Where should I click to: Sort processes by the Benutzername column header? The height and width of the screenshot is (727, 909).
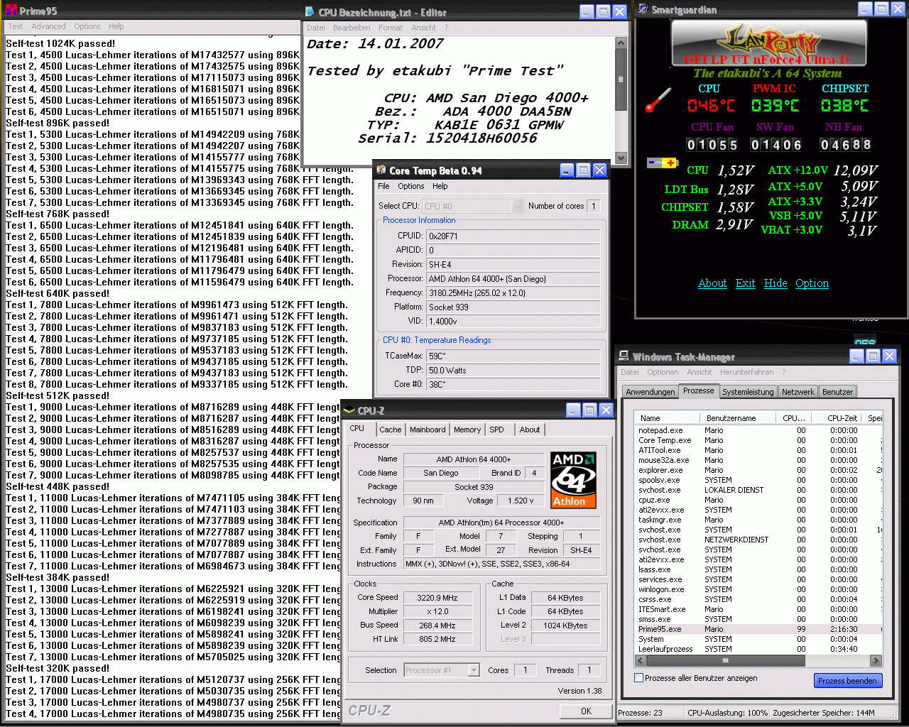pyautogui.click(x=738, y=418)
